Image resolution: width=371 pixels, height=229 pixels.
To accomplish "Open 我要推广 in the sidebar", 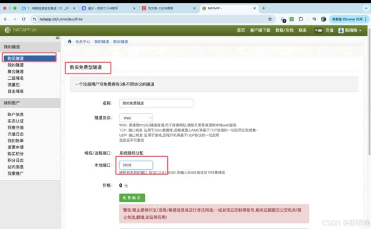I will (x=15, y=174).
